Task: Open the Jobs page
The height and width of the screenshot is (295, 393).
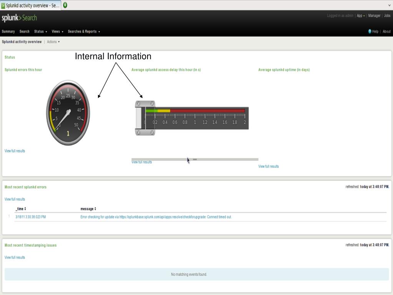Action: (x=387, y=15)
